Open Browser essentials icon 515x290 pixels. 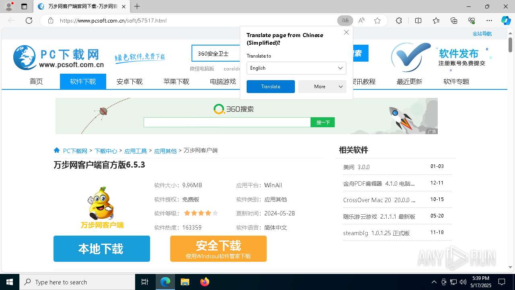click(472, 21)
